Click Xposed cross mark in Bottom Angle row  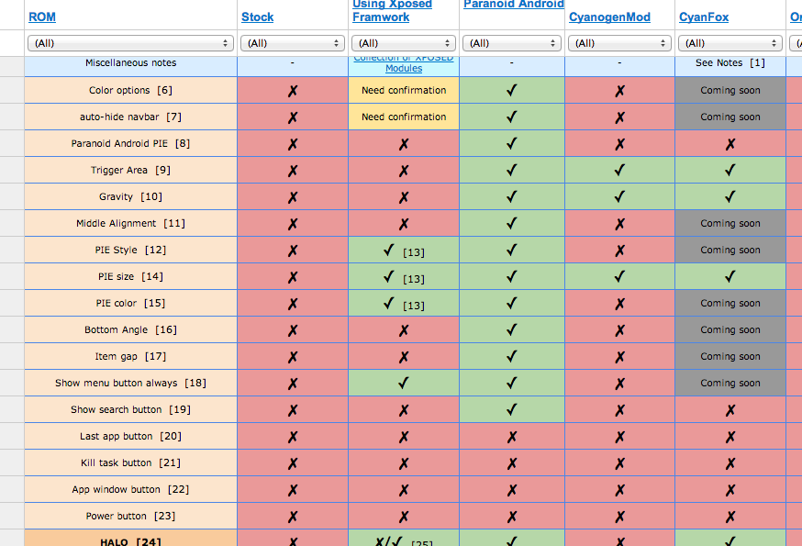[404, 330]
